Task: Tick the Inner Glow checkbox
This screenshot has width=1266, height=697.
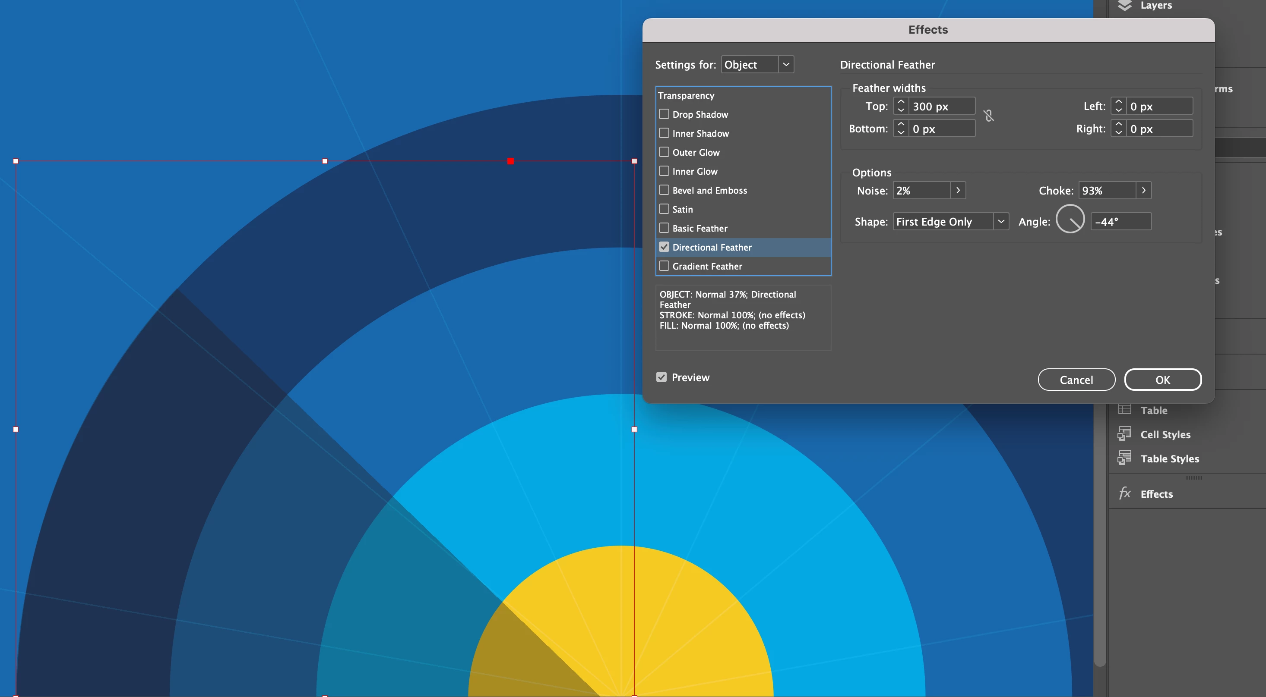Action: pos(664,171)
